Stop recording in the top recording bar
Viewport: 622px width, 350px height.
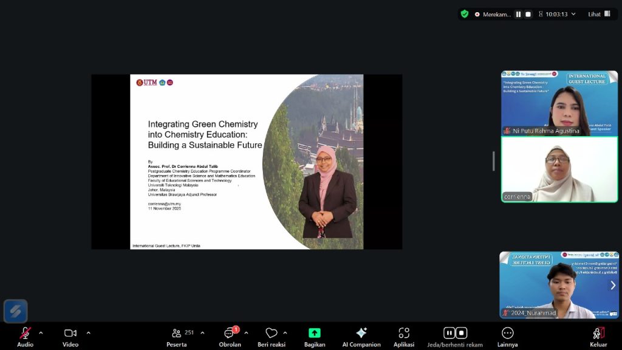pos(528,15)
